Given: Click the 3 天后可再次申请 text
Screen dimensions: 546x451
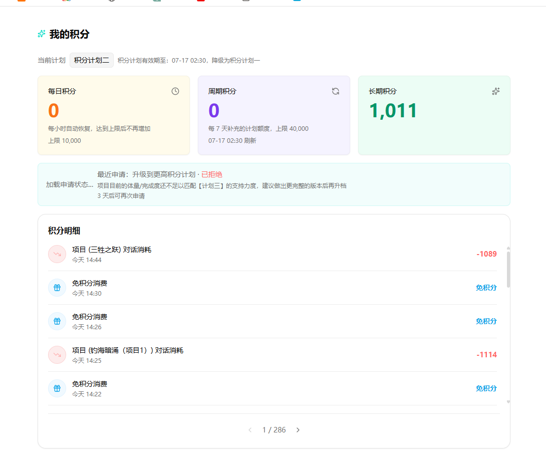Looking at the screenshot, I should [121, 196].
